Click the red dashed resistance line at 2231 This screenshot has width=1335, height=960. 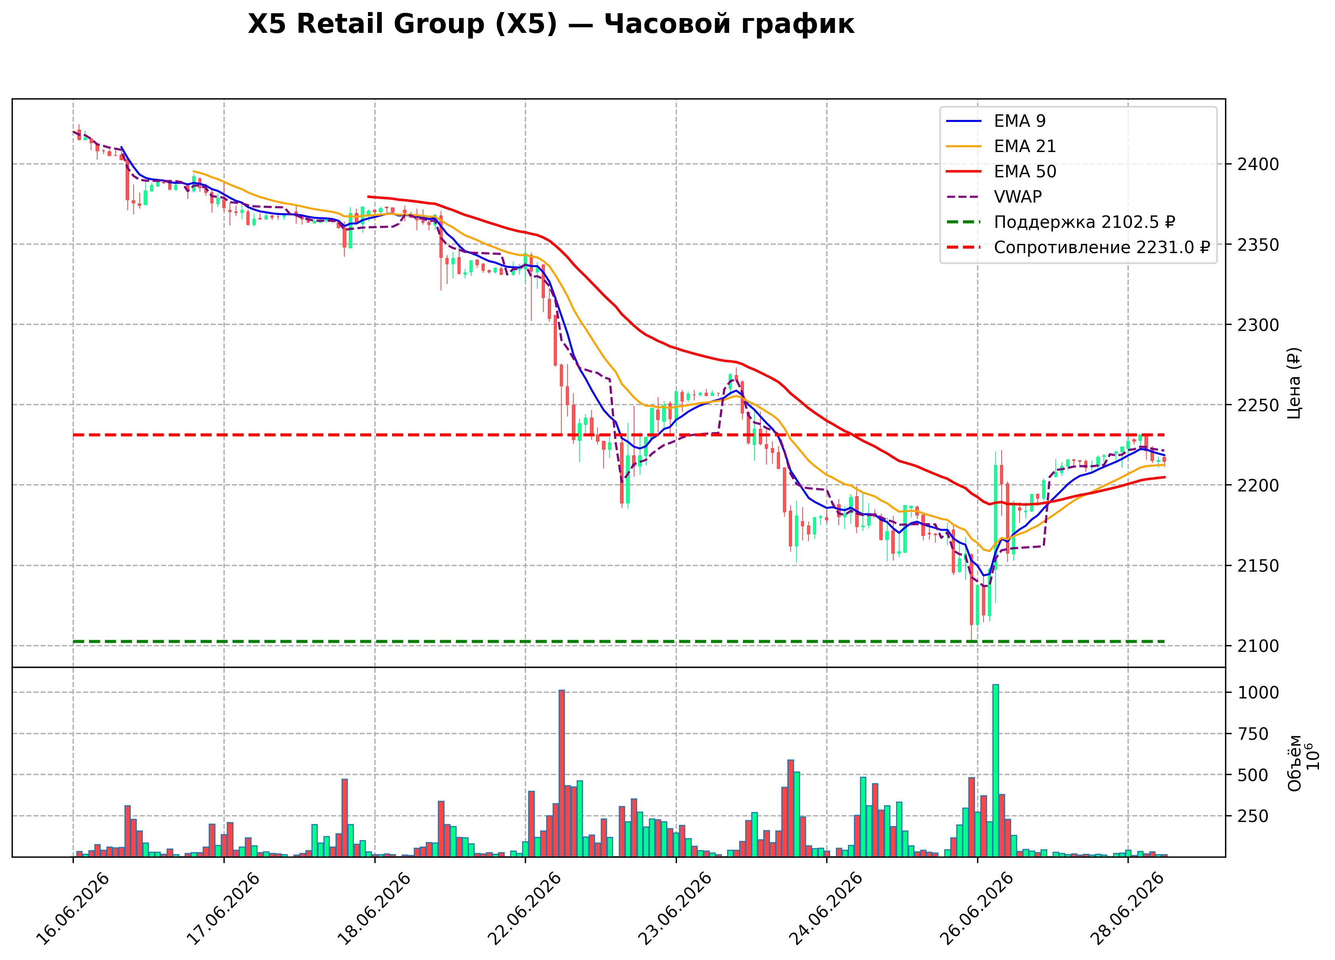pyautogui.click(x=618, y=435)
